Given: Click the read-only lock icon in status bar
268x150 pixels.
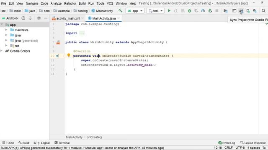Looking at the screenshot, I should pos(264,147).
